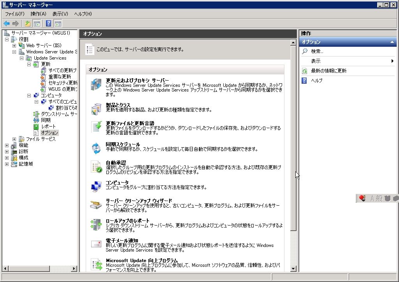Collapse the オプション actions section arrow
The height and width of the screenshot is (282, 399).
click(x=392, y=42)
